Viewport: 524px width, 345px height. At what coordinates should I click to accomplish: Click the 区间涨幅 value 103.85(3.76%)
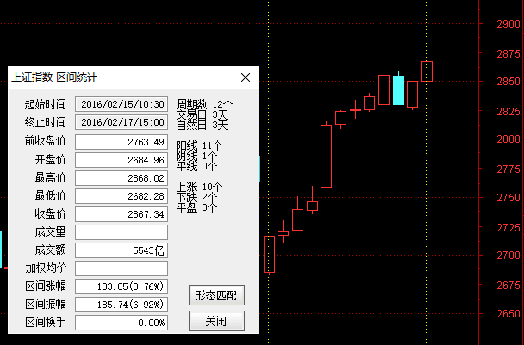(122, 286)
